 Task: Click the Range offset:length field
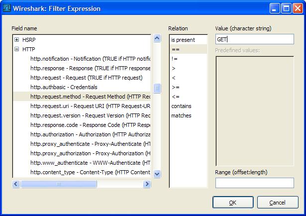click(x=254, y=183)
